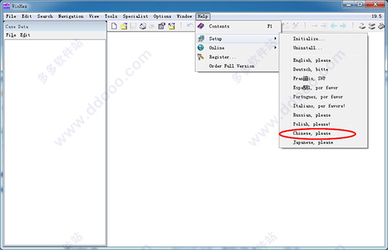
Task: Open the Search menu
Action: point(45,16)
